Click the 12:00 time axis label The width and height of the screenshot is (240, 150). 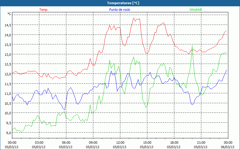tap(120, 143)
